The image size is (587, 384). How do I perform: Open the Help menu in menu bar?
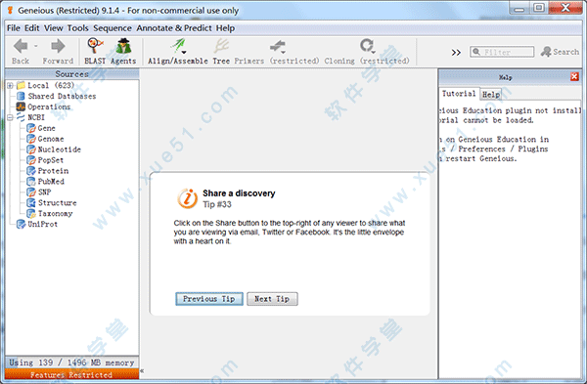[x=225, y=28]
